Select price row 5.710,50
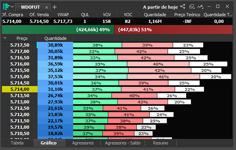The height and width of the screenshot is (150, 236). tap(20, 133)
